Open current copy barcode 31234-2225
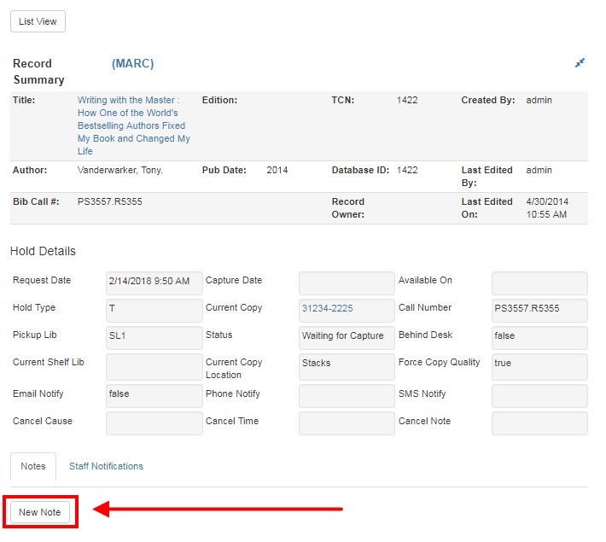 click(x=327, y=309)
